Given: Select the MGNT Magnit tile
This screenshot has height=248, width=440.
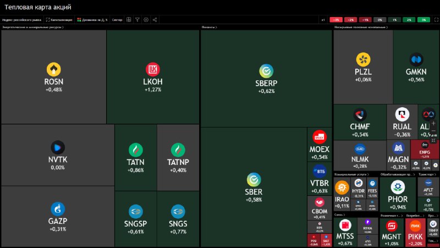Looking at the screenshot, I should pos(392,233).
